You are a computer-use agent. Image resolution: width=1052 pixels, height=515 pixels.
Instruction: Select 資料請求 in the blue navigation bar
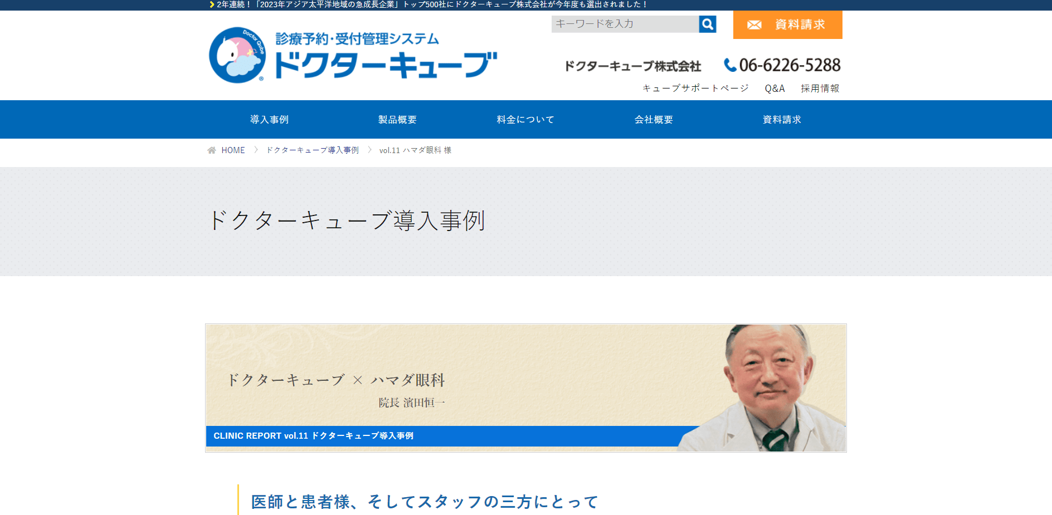(782, 119)
